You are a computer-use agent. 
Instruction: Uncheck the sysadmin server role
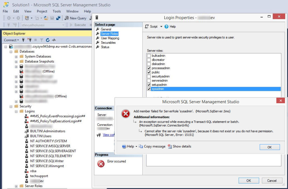tap(149, 89)
